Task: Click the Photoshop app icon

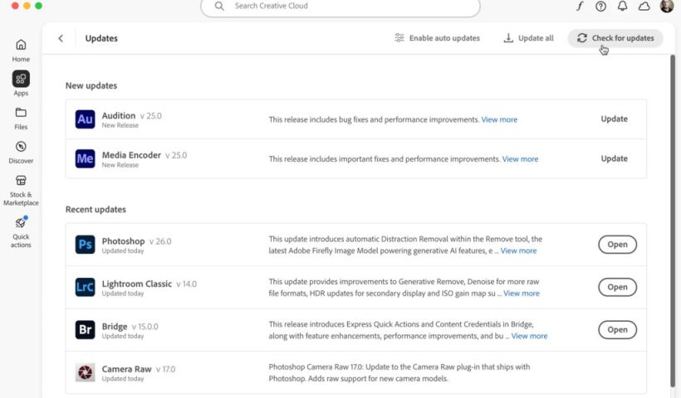Action: [85, 245]
